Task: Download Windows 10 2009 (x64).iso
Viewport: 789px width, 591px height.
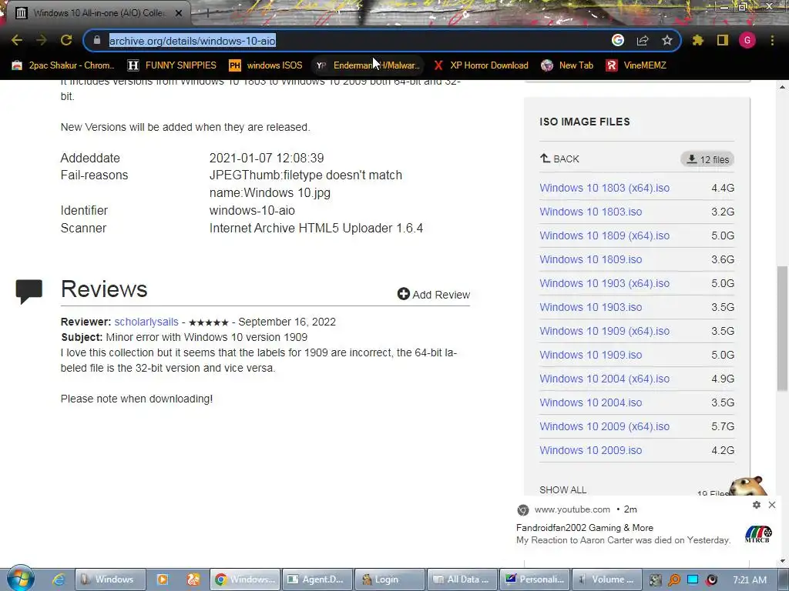Action: pos(604,426)
